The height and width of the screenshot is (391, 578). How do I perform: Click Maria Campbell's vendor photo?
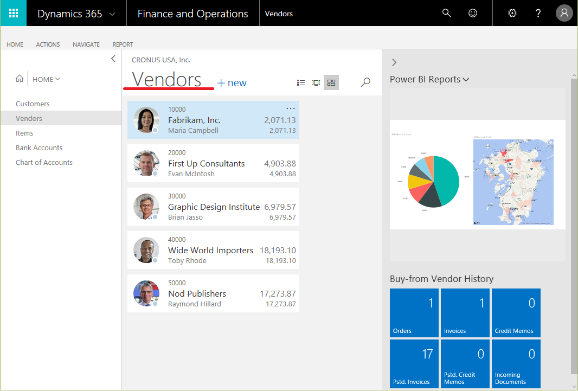click(146, 120)
